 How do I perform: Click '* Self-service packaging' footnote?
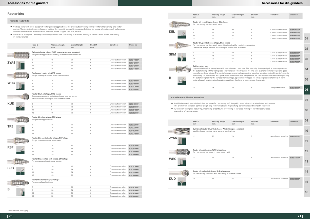(x=18, y=210)
